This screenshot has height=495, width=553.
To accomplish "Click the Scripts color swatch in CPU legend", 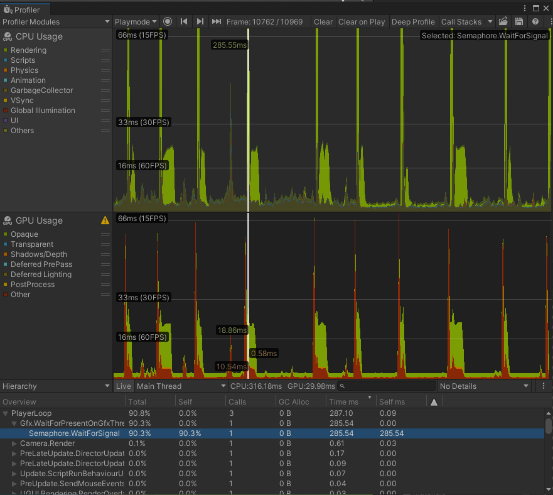I will click(x=5, y=60).
